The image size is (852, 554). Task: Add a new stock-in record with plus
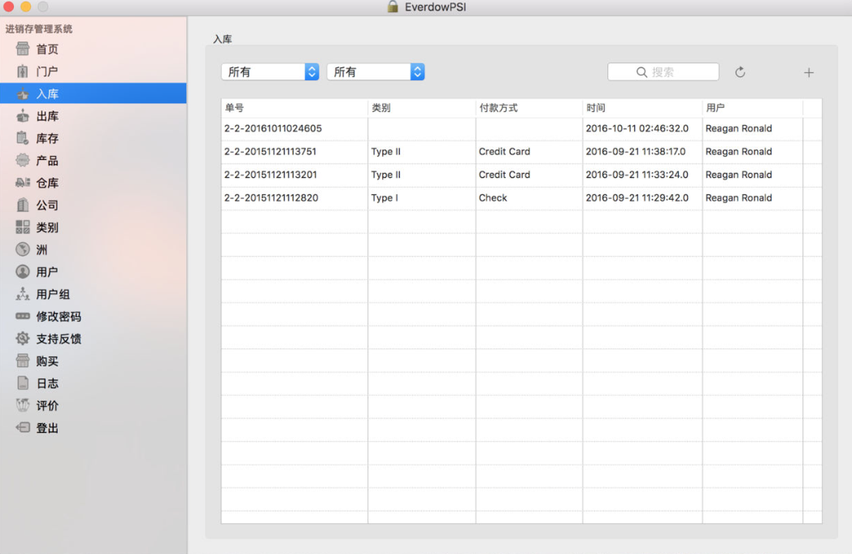tap(809, 72)
